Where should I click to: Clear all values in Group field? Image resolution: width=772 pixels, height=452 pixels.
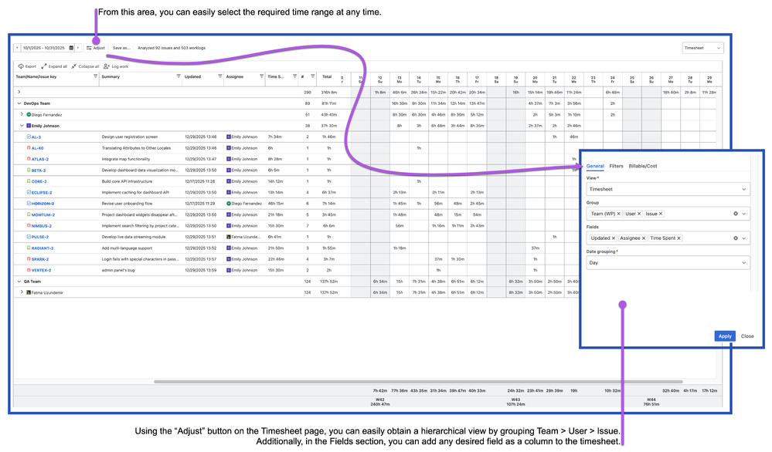pyautogui.click(x=736, y=214)
